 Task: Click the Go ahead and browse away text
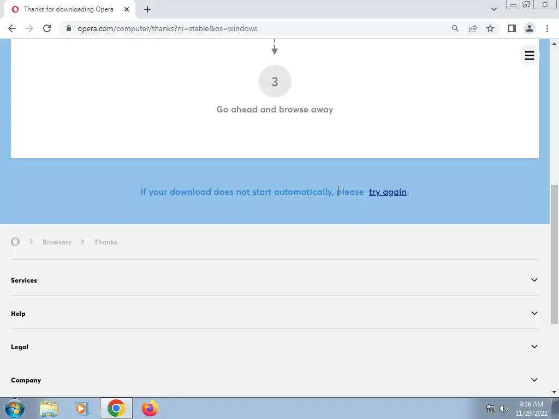point(275,109)
